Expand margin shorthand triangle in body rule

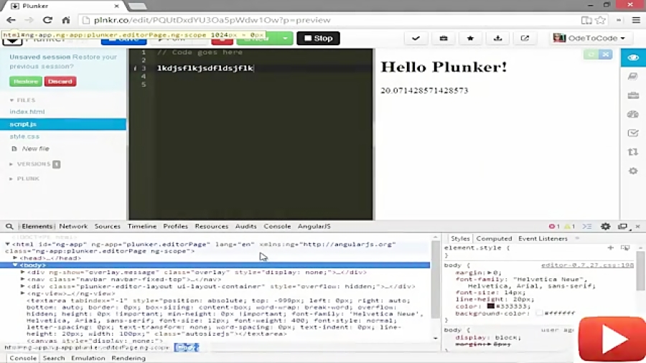click(x=490, y=273)
